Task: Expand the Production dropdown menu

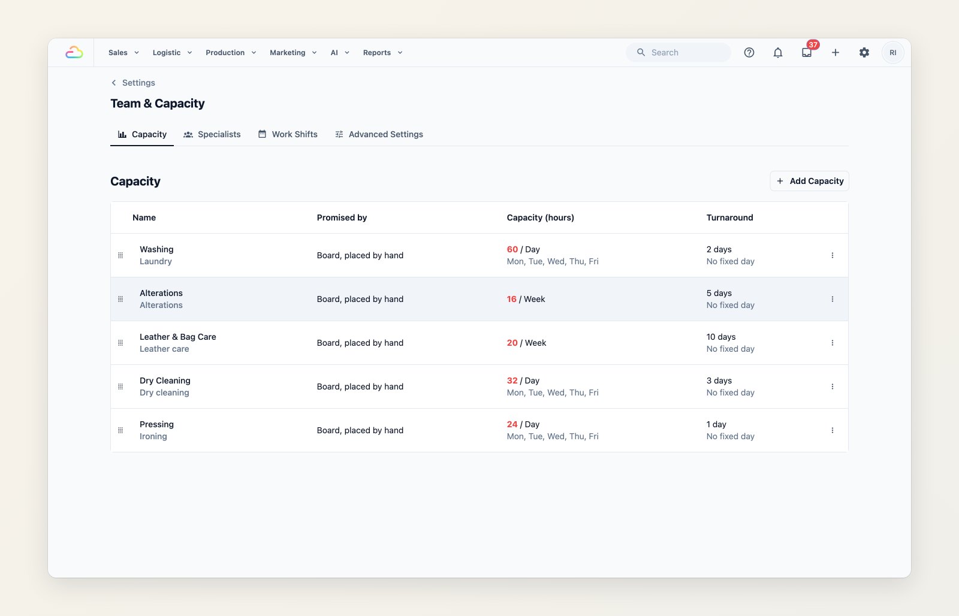Action: (231, 53)
